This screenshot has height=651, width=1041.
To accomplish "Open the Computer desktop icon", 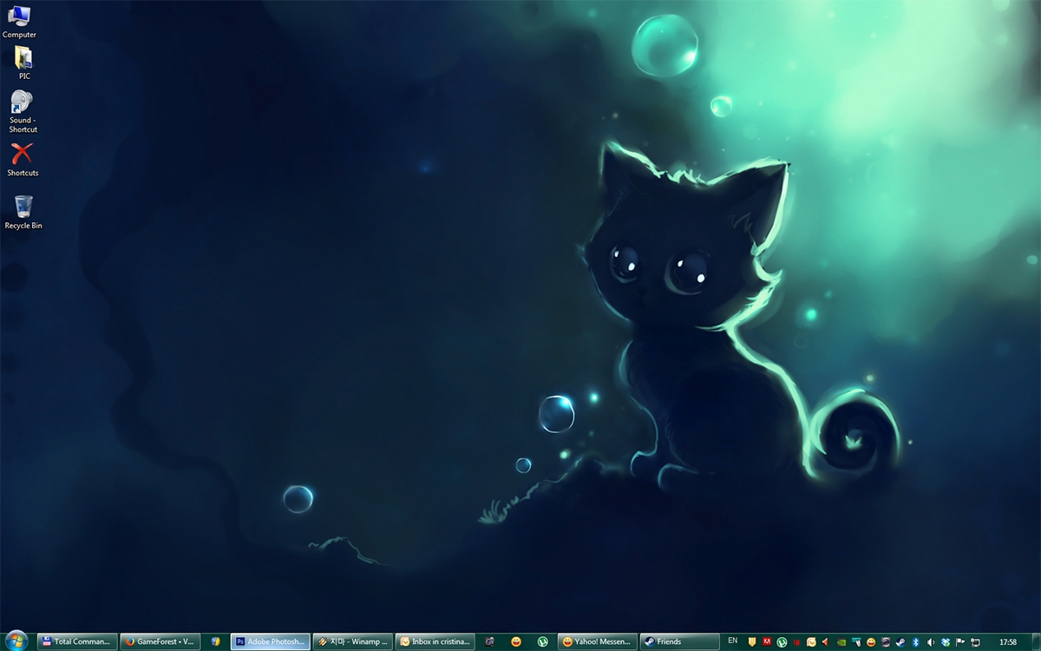I will [19, 21].
